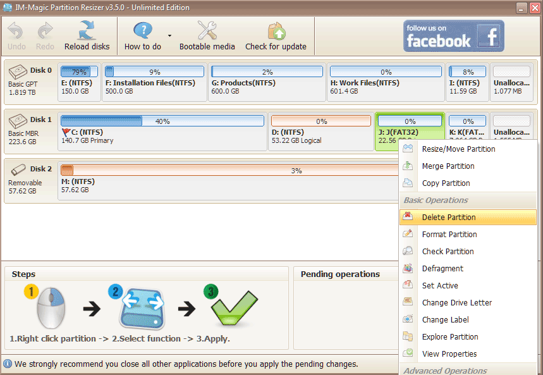Minimize the Partition Resizer window
543x375 pixels.
click(521, 8)
